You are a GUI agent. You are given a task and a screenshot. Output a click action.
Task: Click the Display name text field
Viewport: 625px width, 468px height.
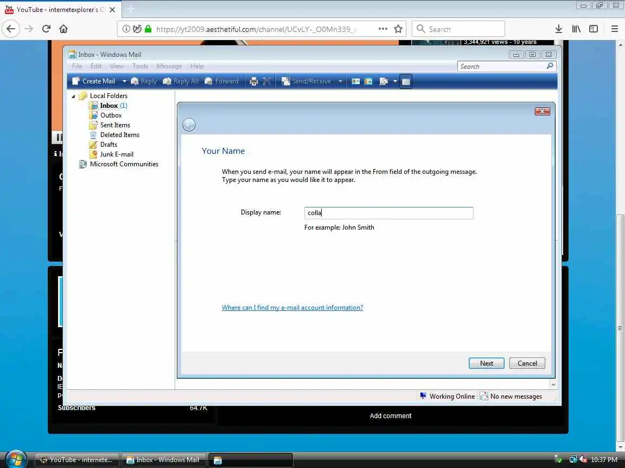388,213
